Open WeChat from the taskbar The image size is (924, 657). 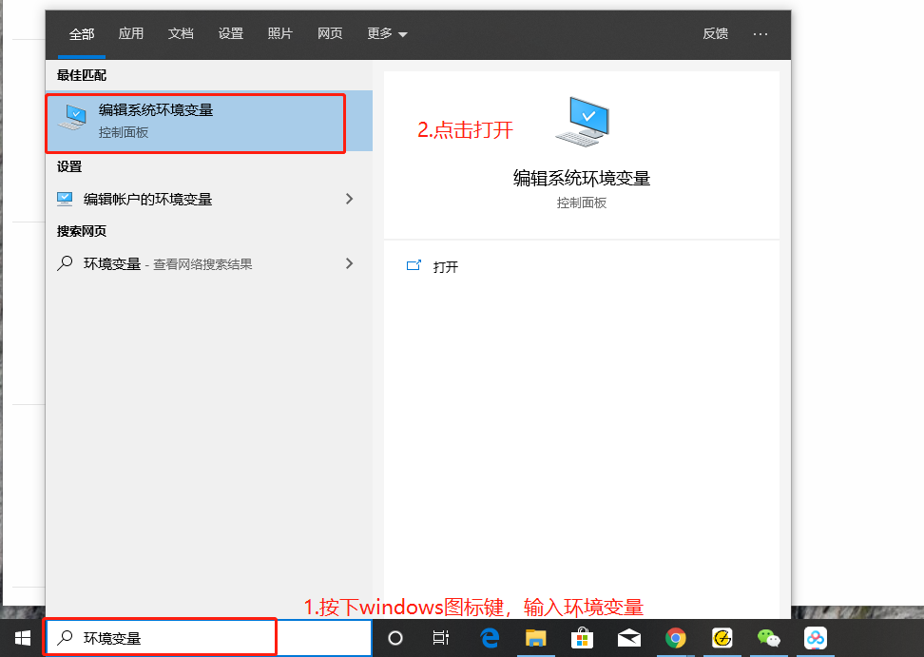coord(769,638)
